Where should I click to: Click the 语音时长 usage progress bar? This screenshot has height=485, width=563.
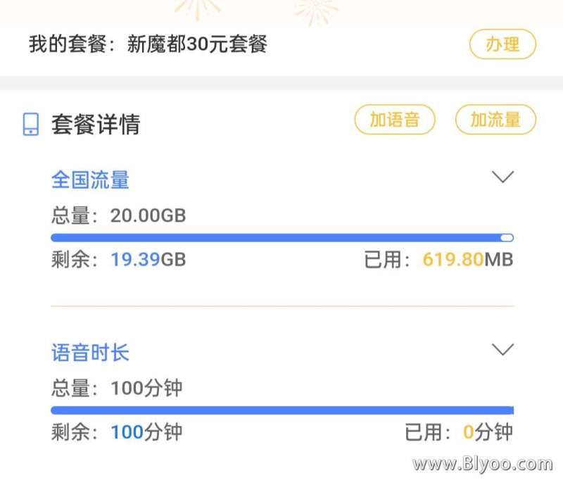[x=282, y=410]
